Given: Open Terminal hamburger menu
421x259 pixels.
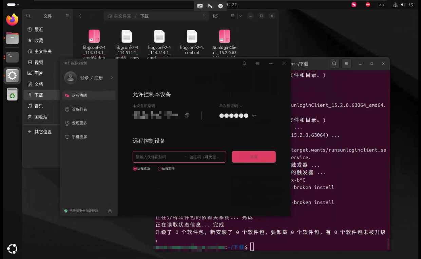Looking at the screenshot, I should pyautogui.click(x=346, y=64).
